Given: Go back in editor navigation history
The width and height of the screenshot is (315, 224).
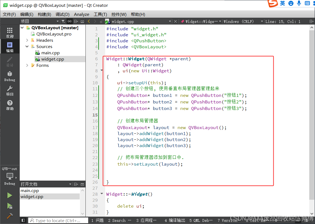Looking at the screenshot, I should click(89, 21).
